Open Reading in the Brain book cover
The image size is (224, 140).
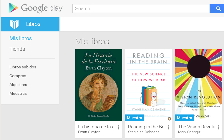point(149,82)
